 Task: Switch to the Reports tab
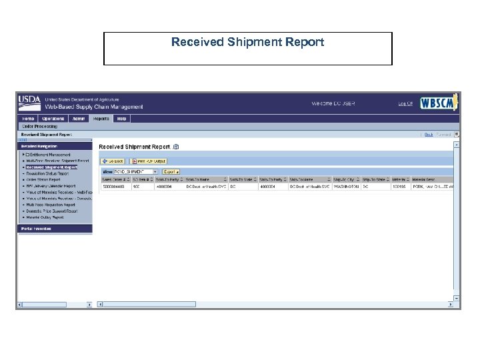101,119
